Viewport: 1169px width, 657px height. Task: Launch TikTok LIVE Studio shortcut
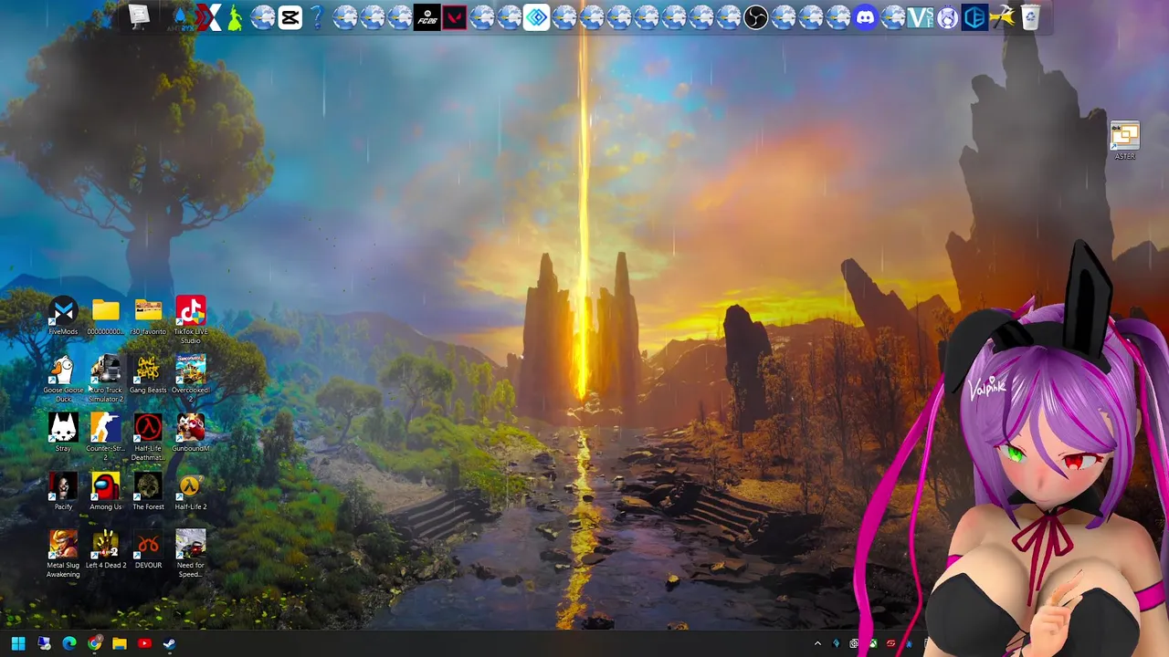pyautogui.click(x=190, y=319)
